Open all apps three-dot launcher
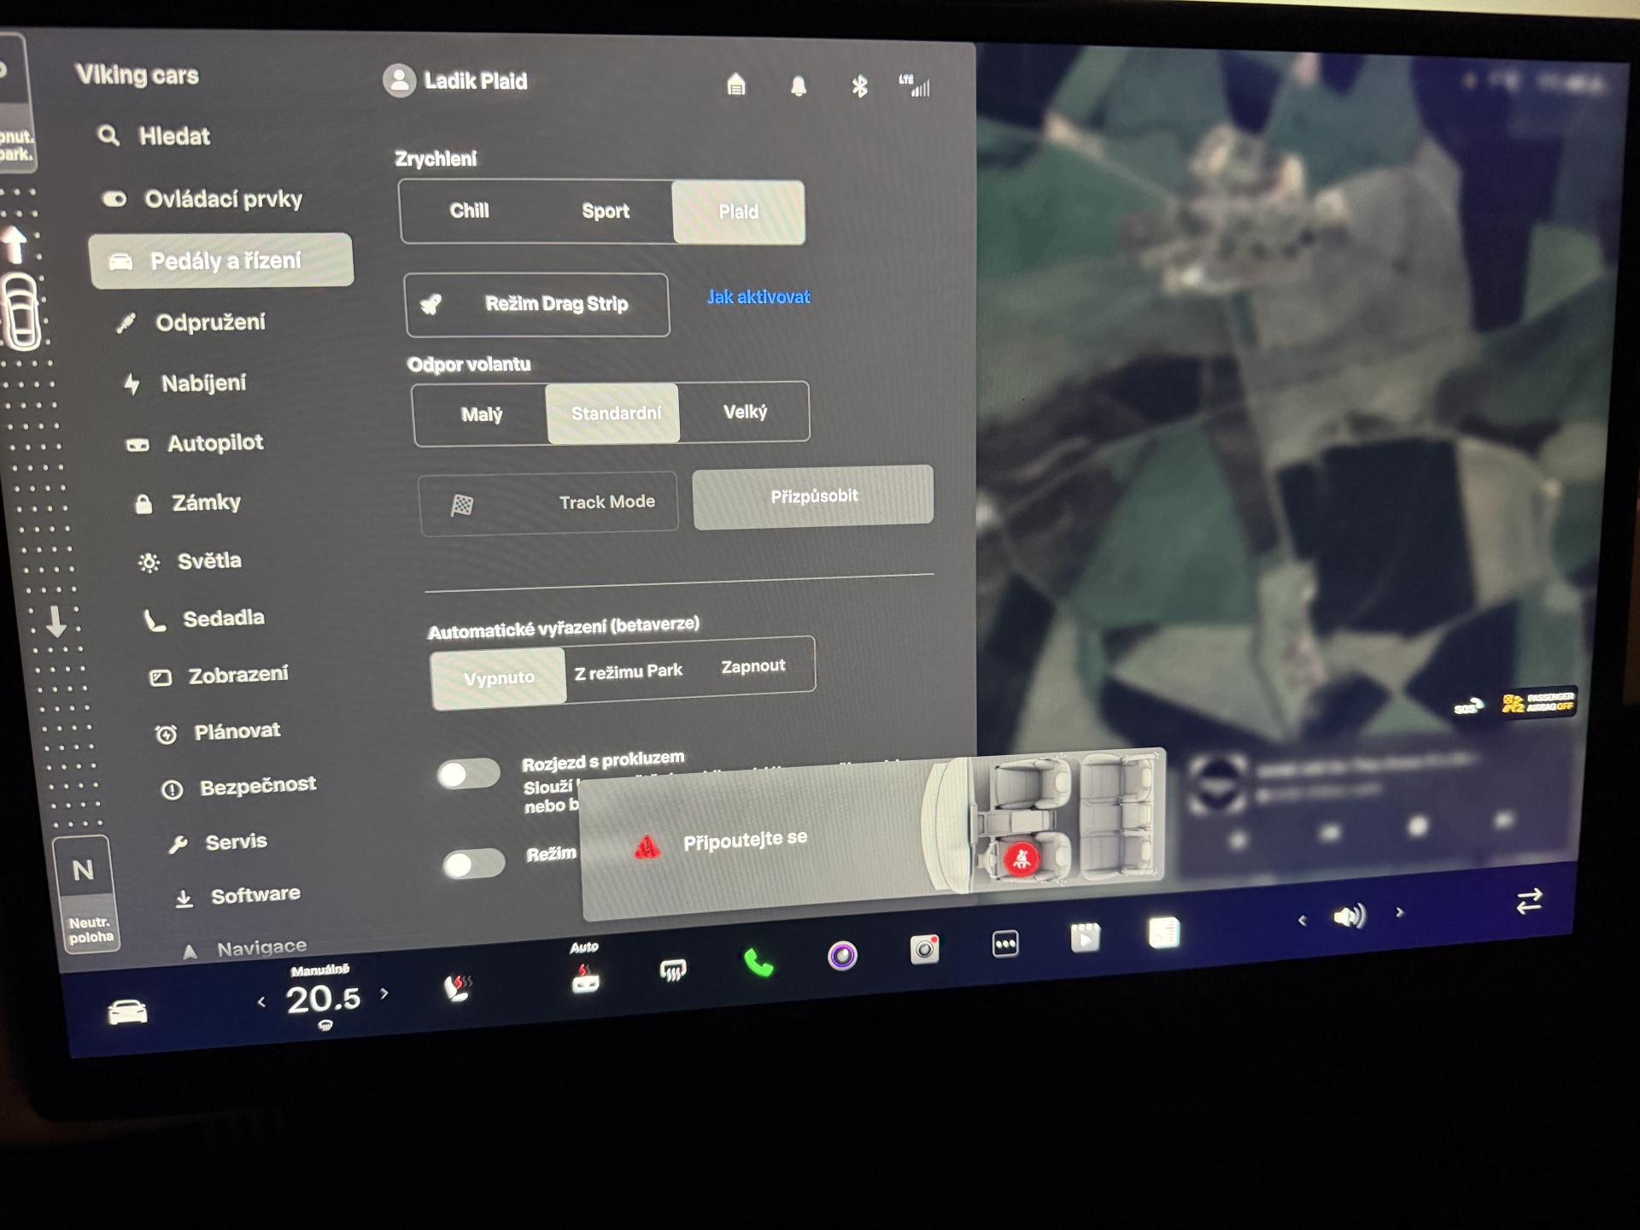 point(1005,943)
